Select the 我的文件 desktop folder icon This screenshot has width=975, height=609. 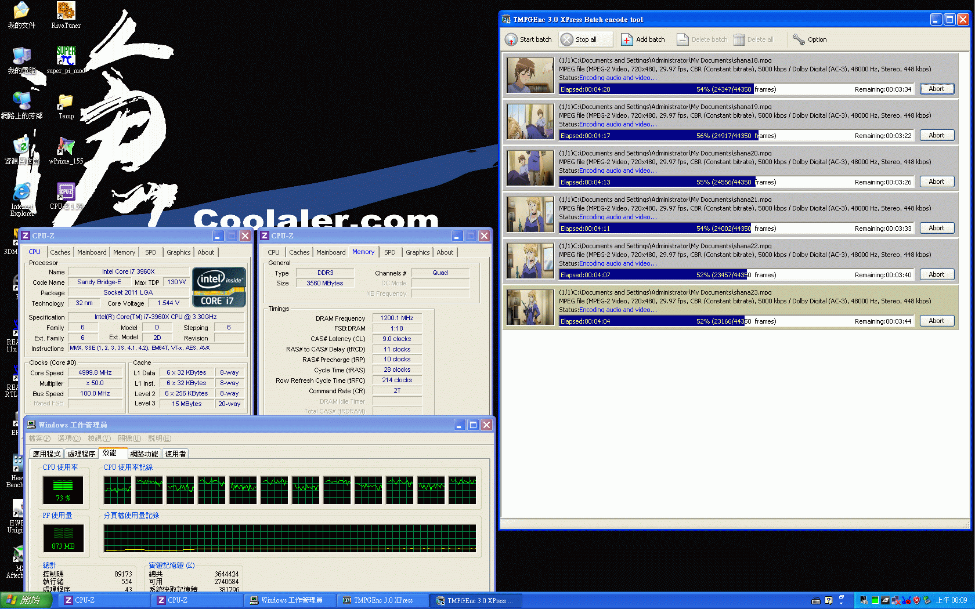click(x=21, y=16)
